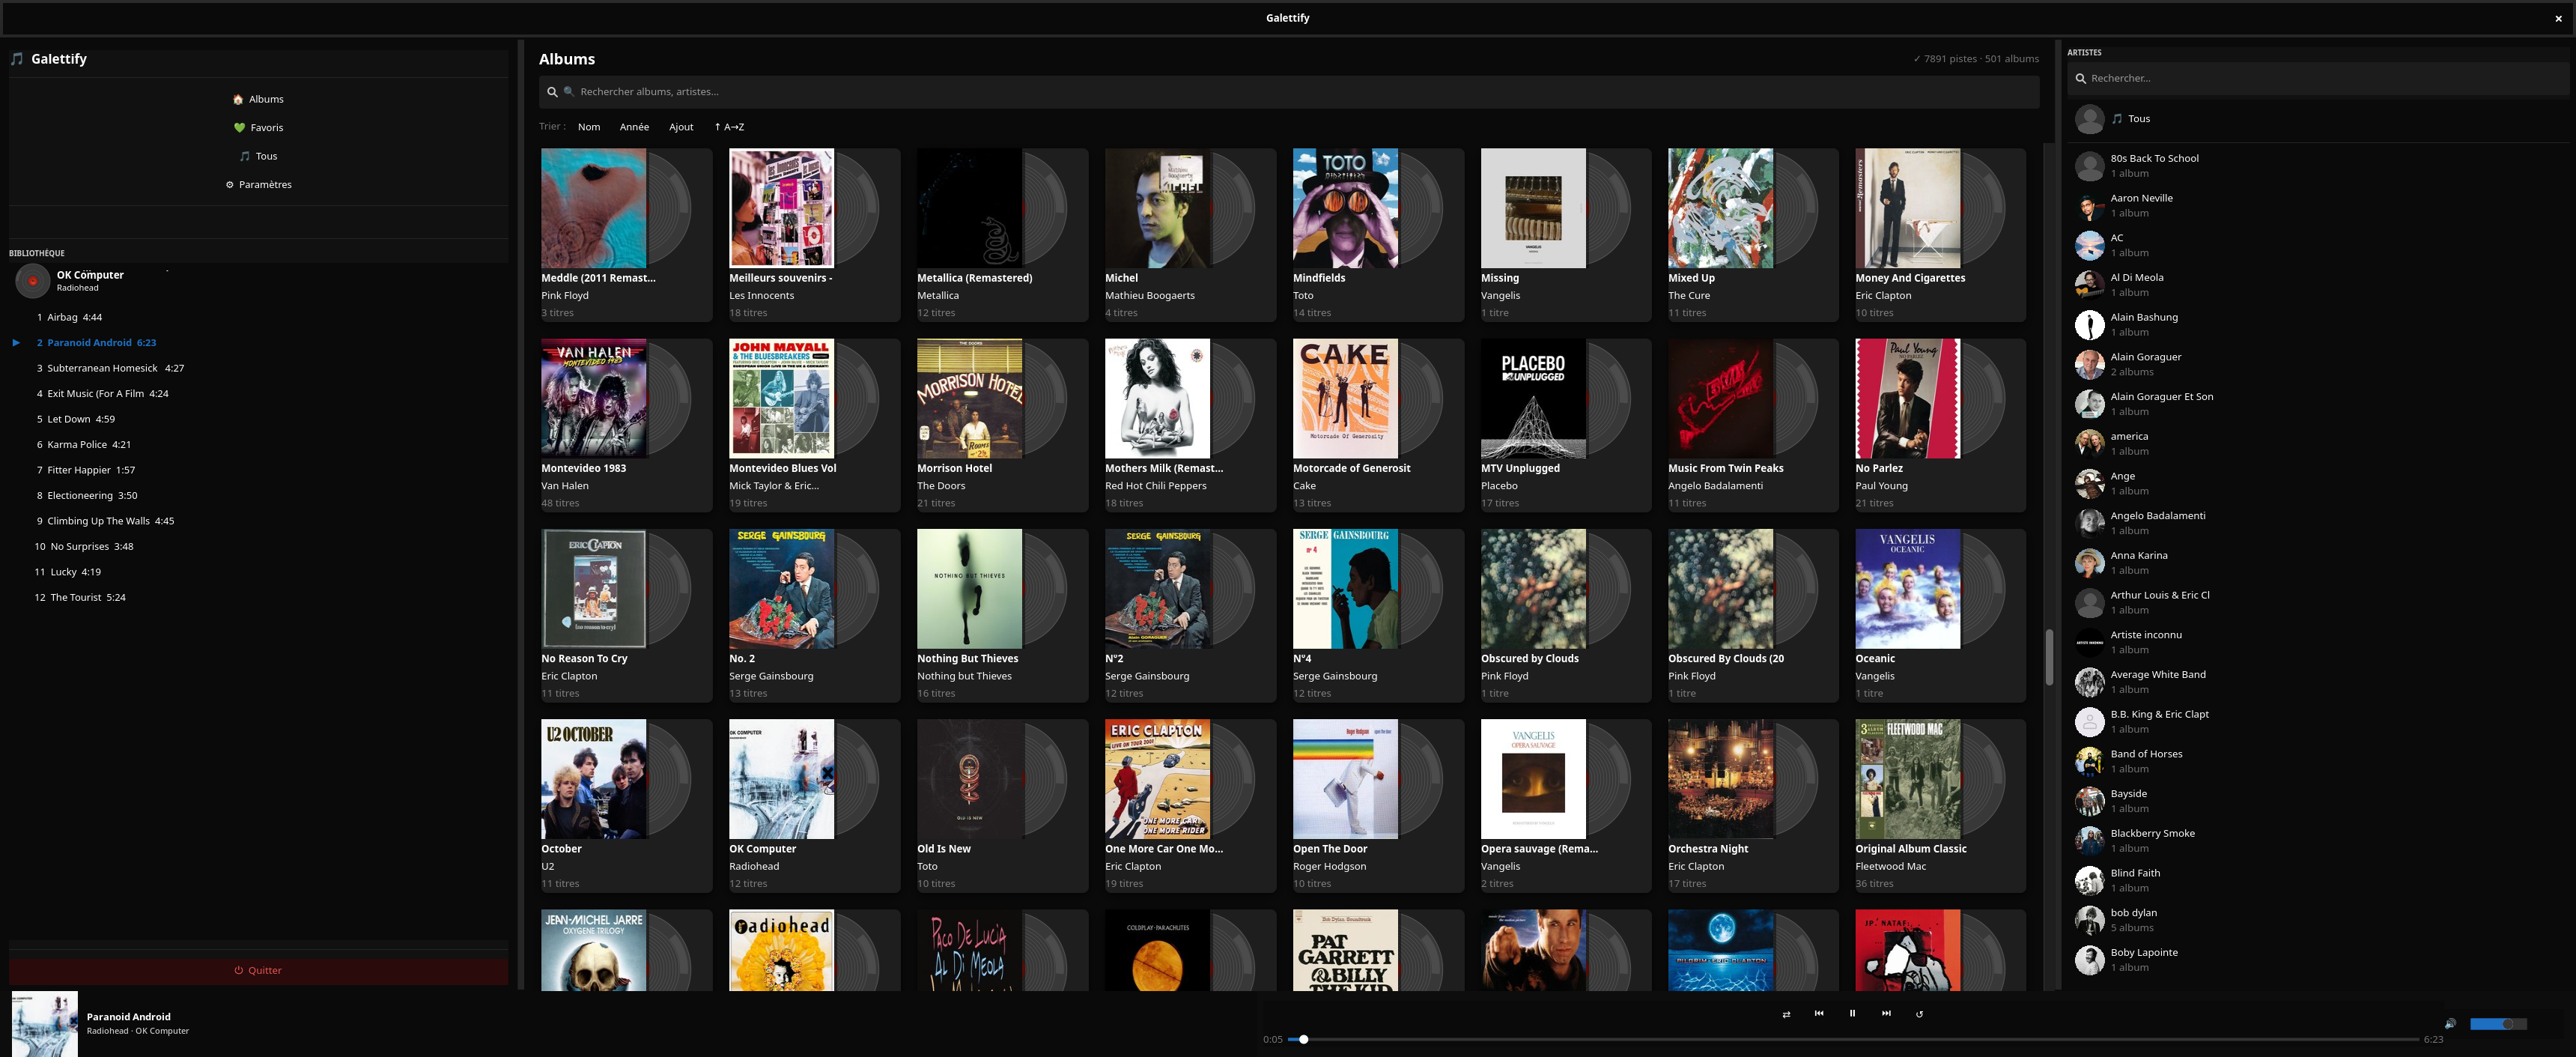Click the Quitter button
The height and width of the screenshot is (1057, 2576).
click(258, 970)
